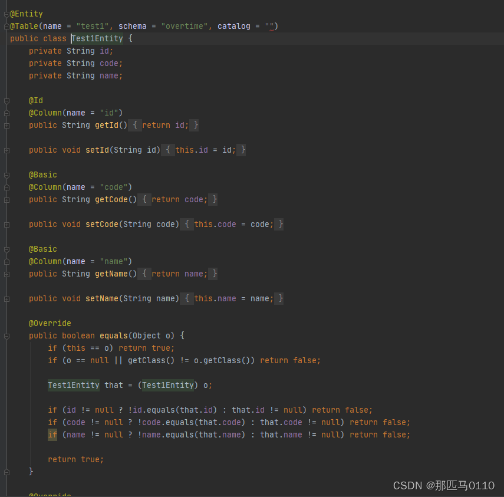Click the @Override annotation above equals
Screen dimensions: 504x497
tap(50, 323)
